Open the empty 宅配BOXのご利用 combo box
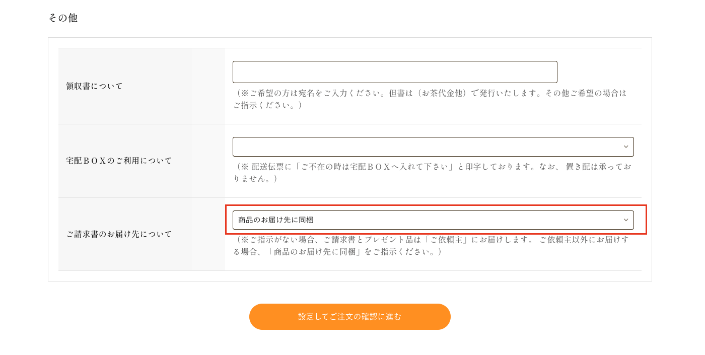 click(433, 147)
